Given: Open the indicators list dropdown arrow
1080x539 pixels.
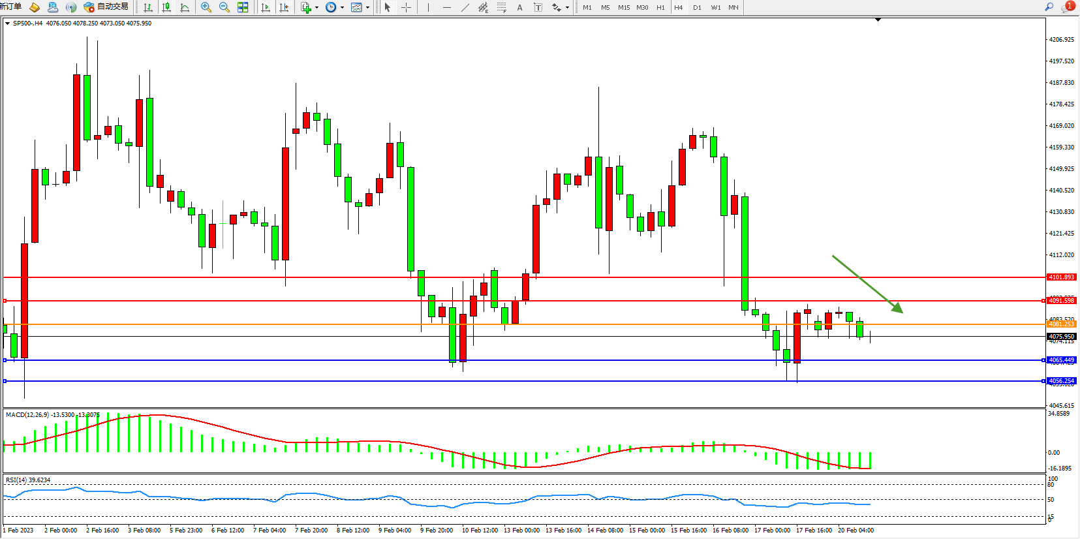Looking at the screenshot, I should coord(316,8).
